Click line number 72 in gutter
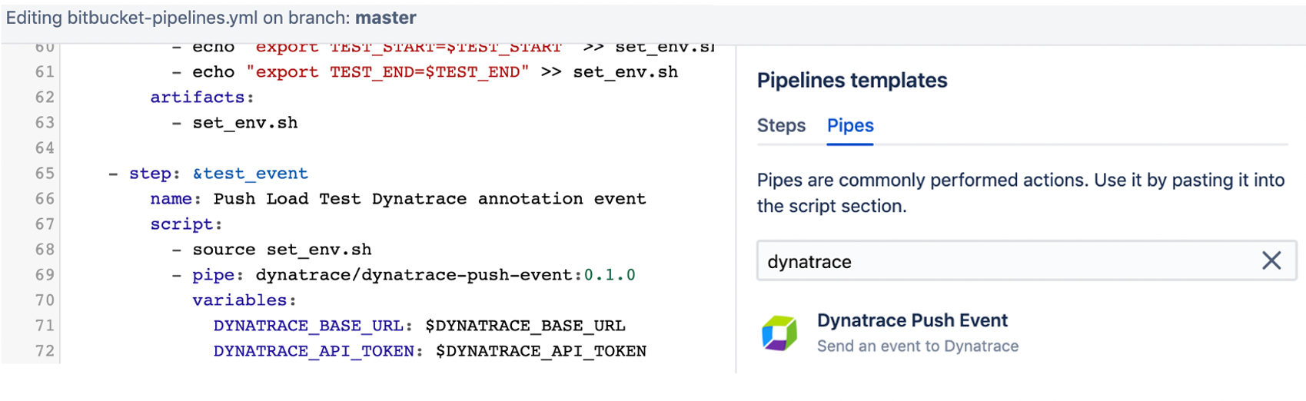The width and height of the screenshot is (1306, 401). [x=45, y=351]
